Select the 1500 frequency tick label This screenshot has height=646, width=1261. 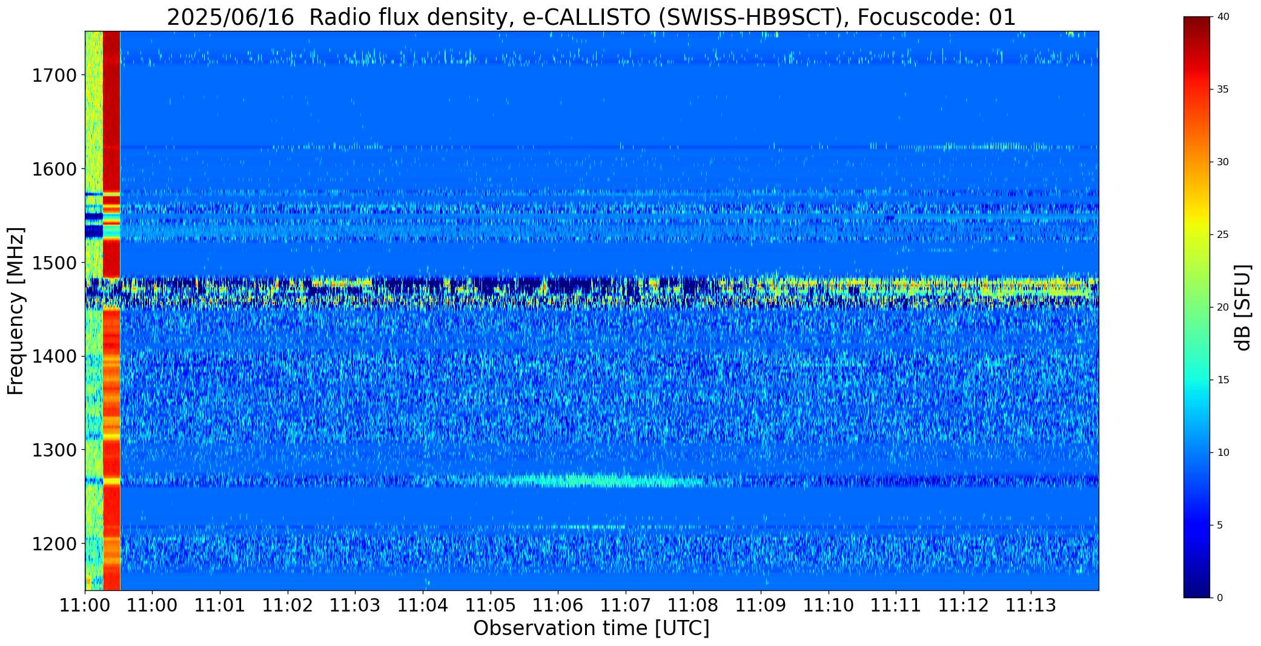click(x=54, y=263)
